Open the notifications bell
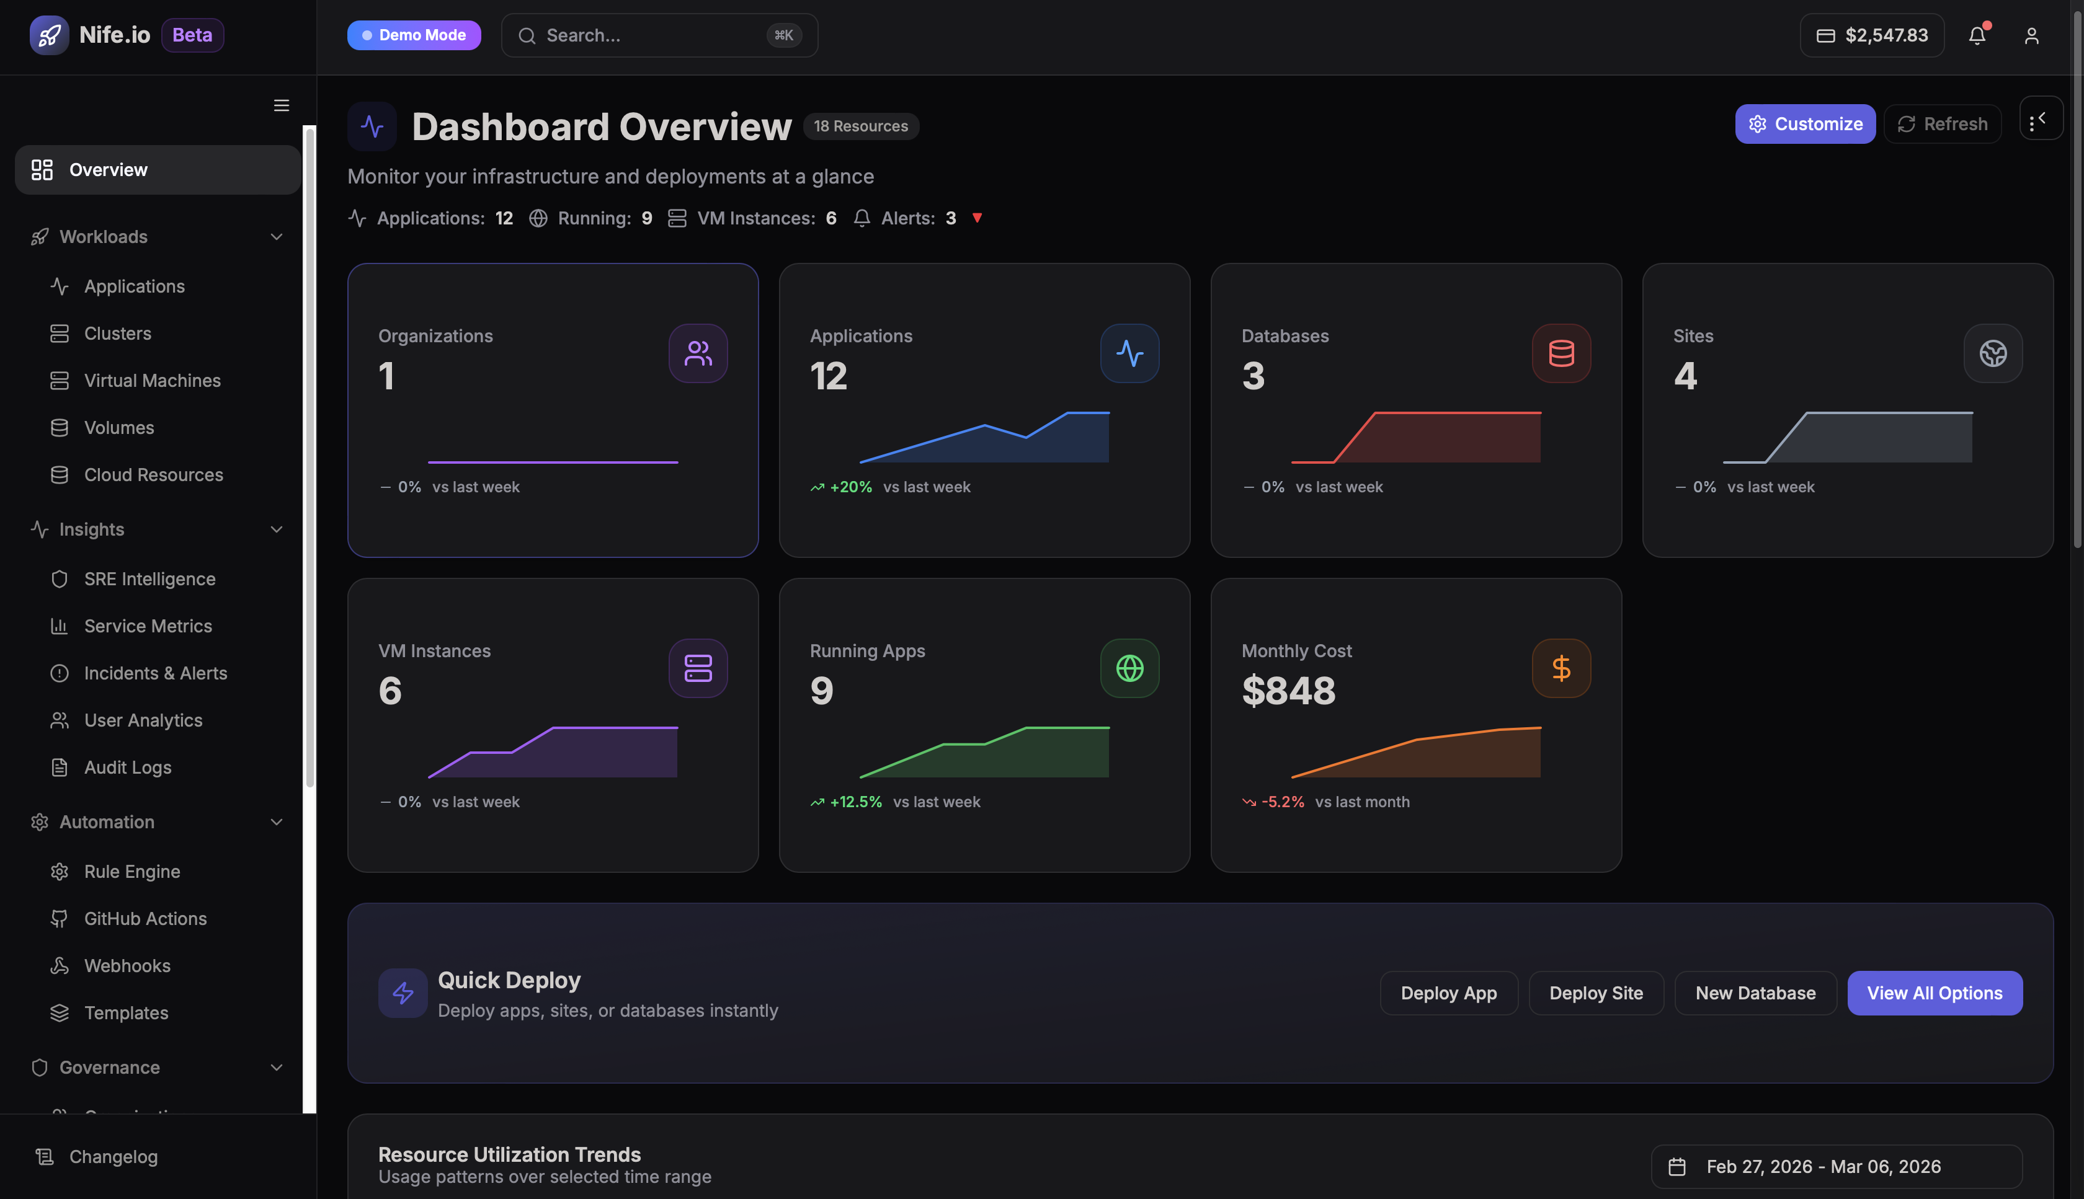This screenshot has width=2084, height=1199. point(1978,35)
